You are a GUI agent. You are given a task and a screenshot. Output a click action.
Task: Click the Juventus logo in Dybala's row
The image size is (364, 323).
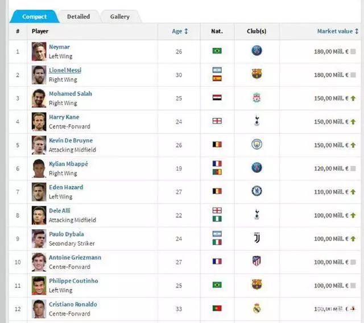[257, 238]
